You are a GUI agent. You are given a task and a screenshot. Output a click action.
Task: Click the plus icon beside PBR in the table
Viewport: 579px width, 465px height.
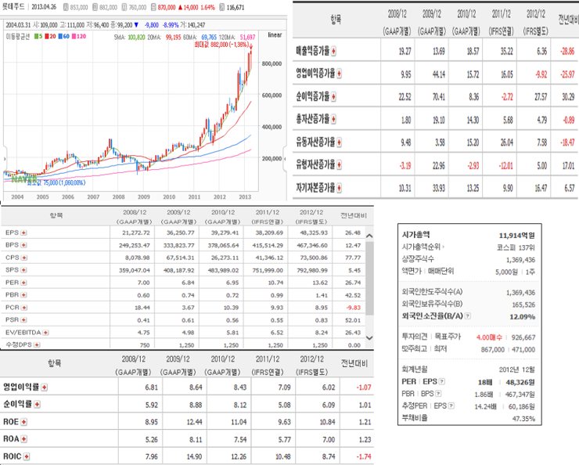click(23, 294)
